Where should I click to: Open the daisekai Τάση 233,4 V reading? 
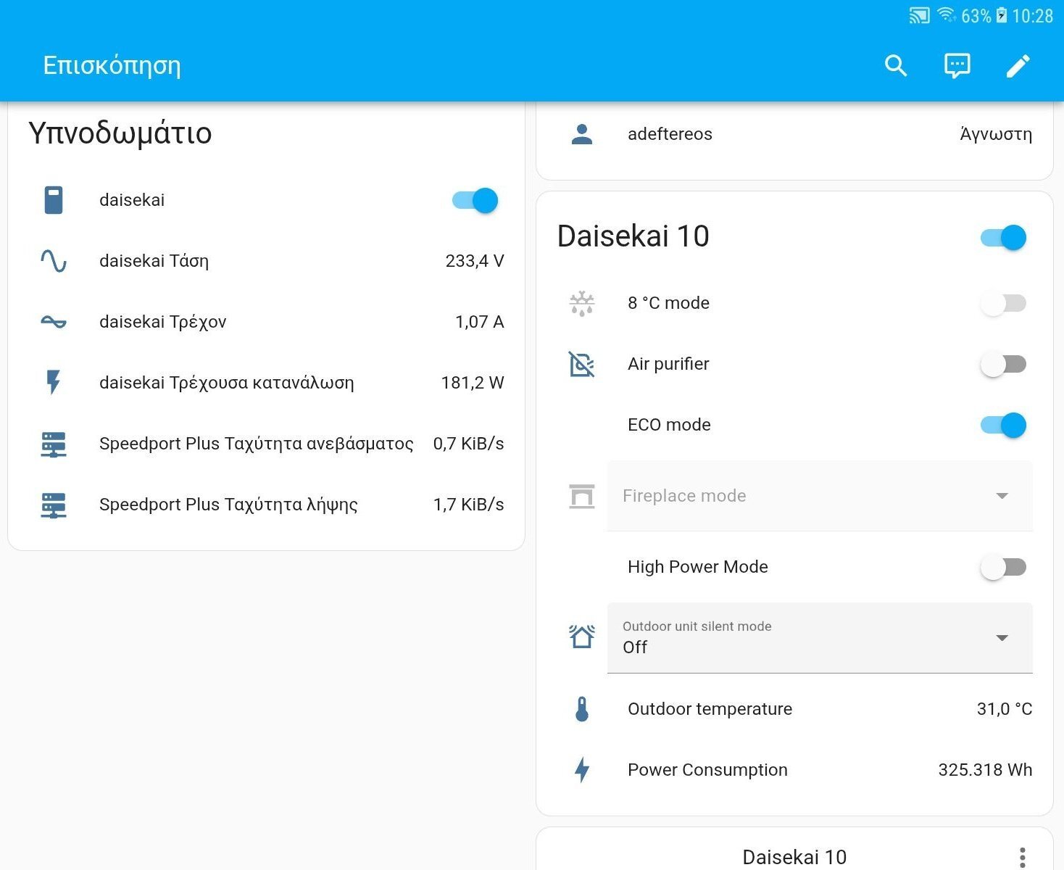(475, 261)
